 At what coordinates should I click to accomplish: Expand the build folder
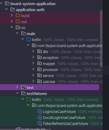pos(12,15)
